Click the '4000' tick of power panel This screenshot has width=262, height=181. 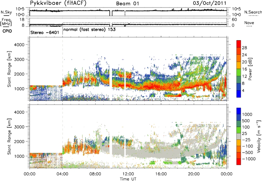[19, 45]
